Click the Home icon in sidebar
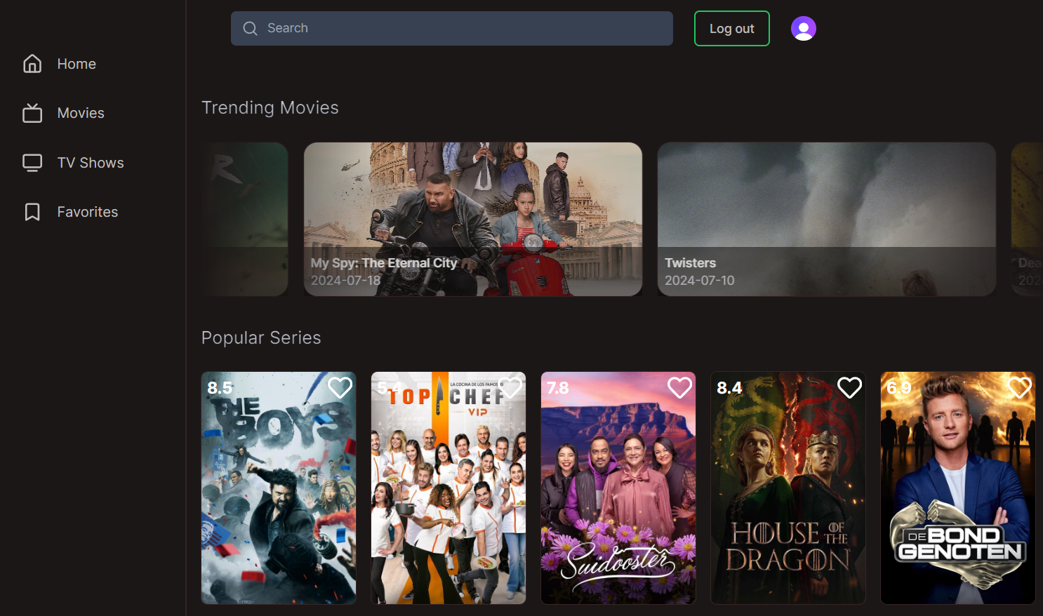Viewport: 1043px width, 616px height. 32,64
